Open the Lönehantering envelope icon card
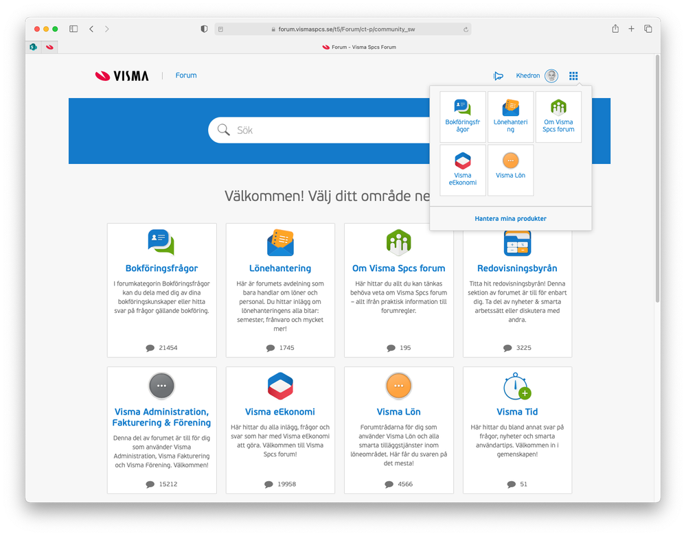Screen dimensions: 686x536 point(280,243)
